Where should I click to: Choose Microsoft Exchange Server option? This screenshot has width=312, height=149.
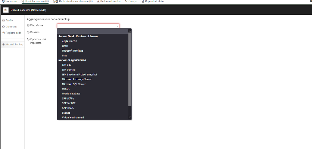coord(93,79)
